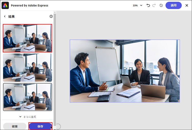Undo the last edit
The height and width of the screenshot is (130, 192).
[148, 5]
